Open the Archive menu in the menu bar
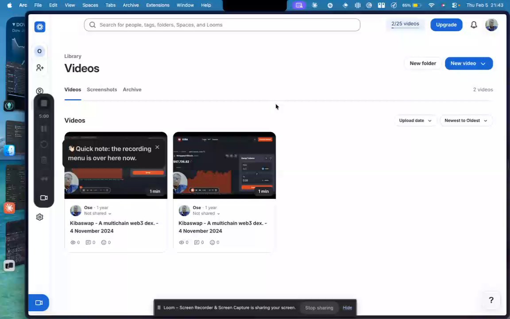This screenshot has width=510, height=319. point(131,5)
